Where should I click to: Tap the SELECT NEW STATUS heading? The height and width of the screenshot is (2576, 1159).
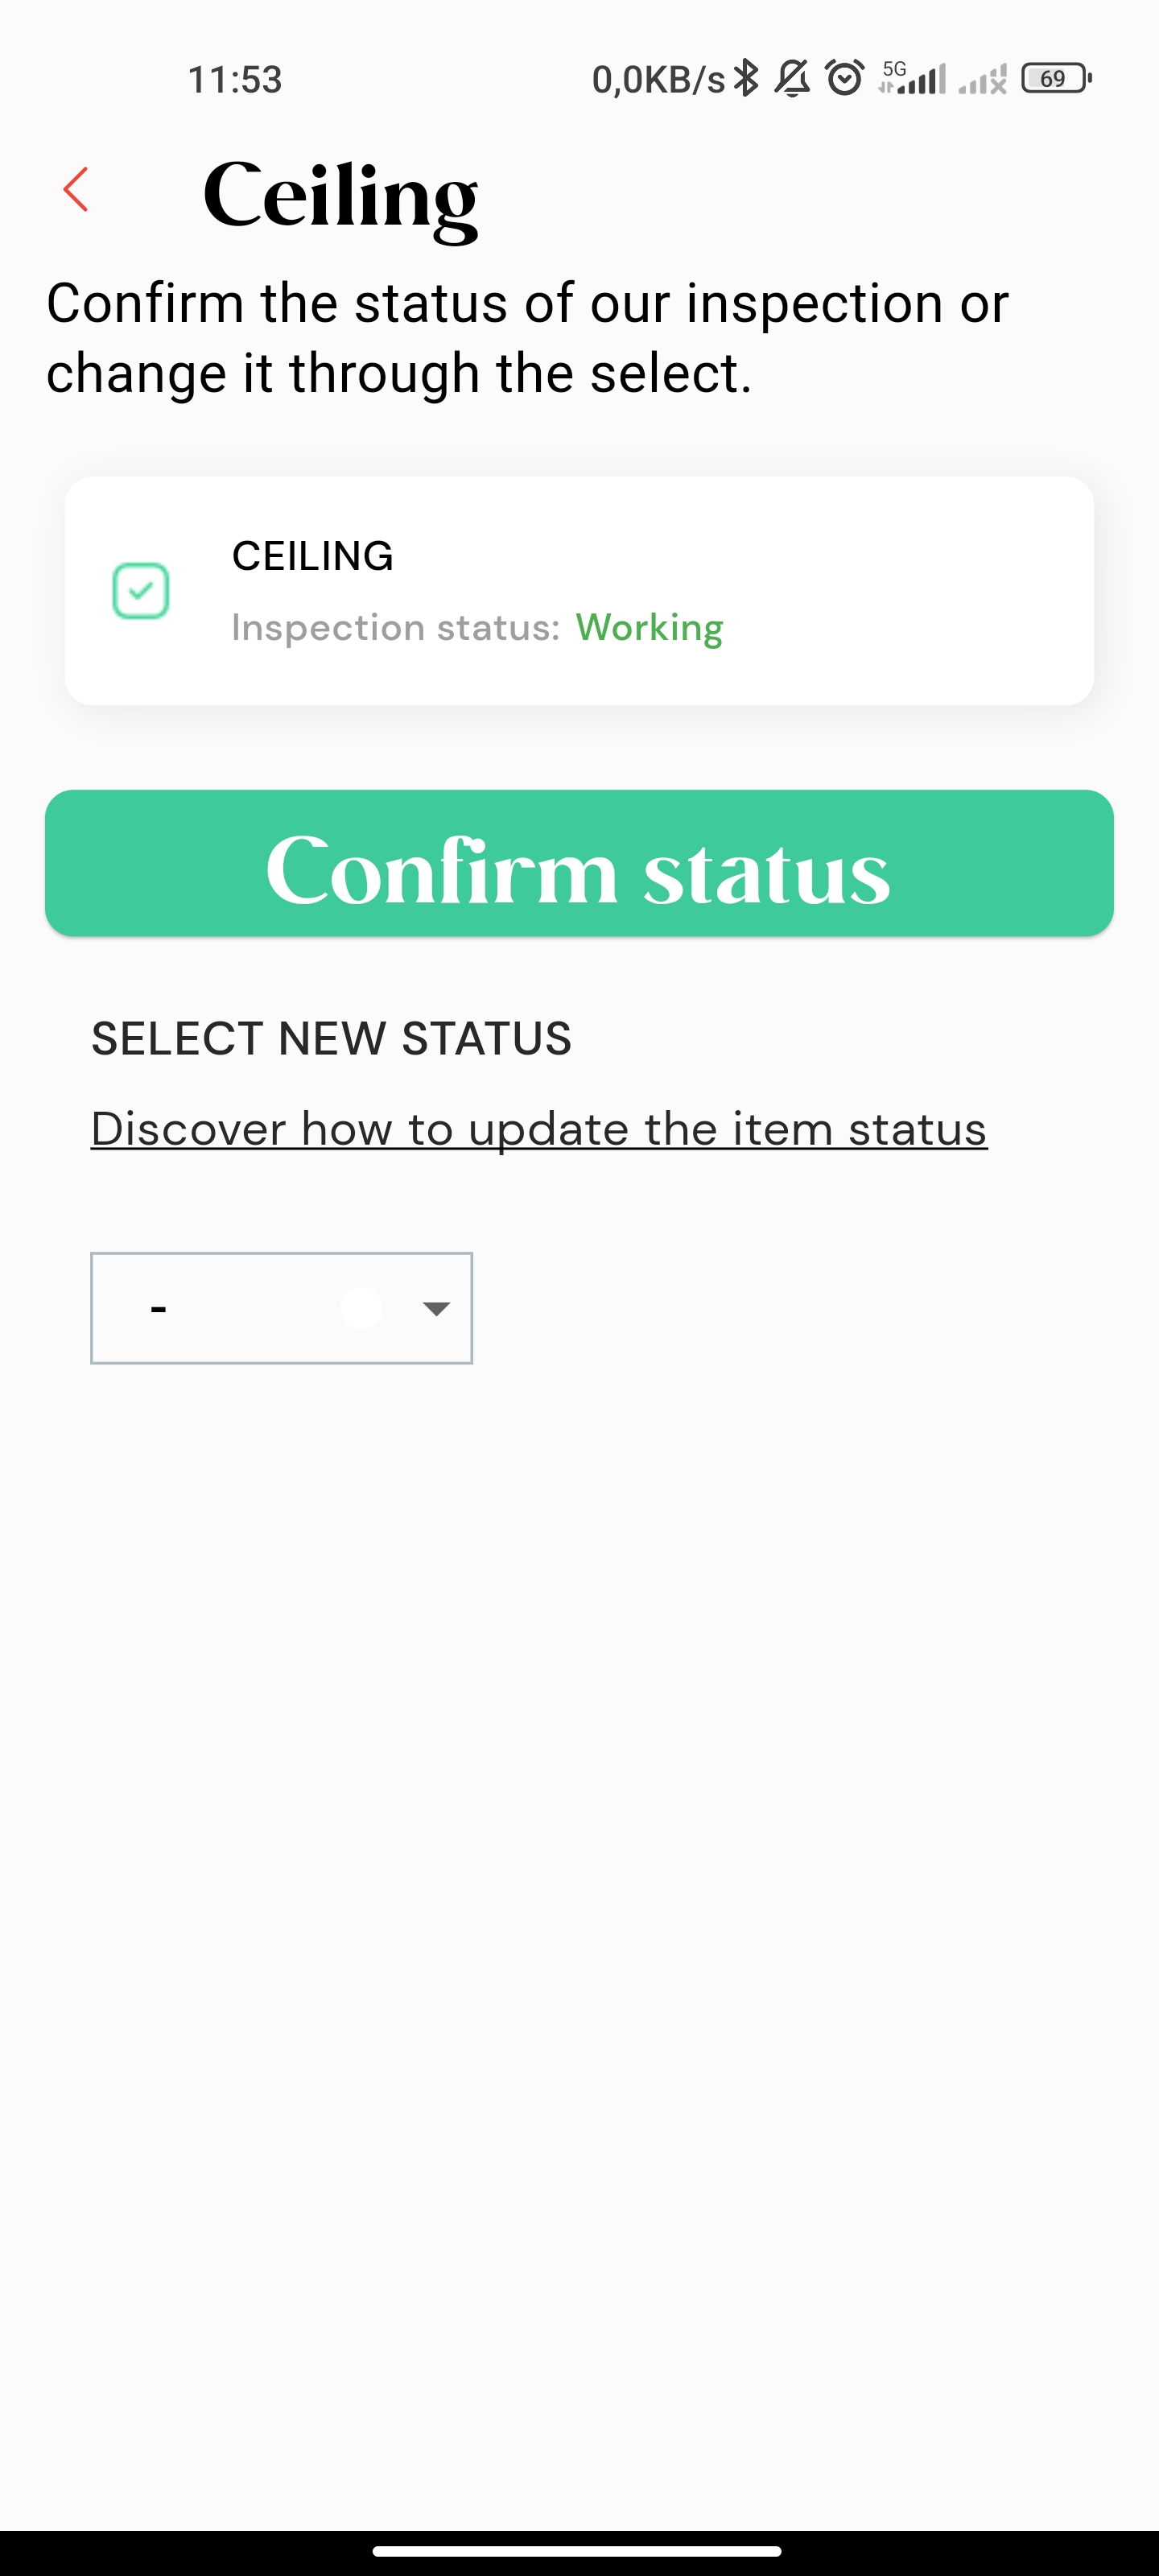[331, 1038]
